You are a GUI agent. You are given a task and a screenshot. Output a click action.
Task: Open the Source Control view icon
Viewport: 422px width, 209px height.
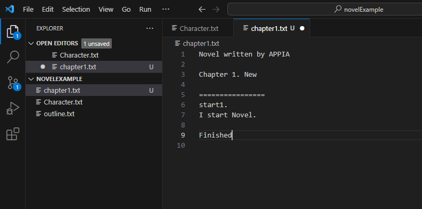click(13, 83)
